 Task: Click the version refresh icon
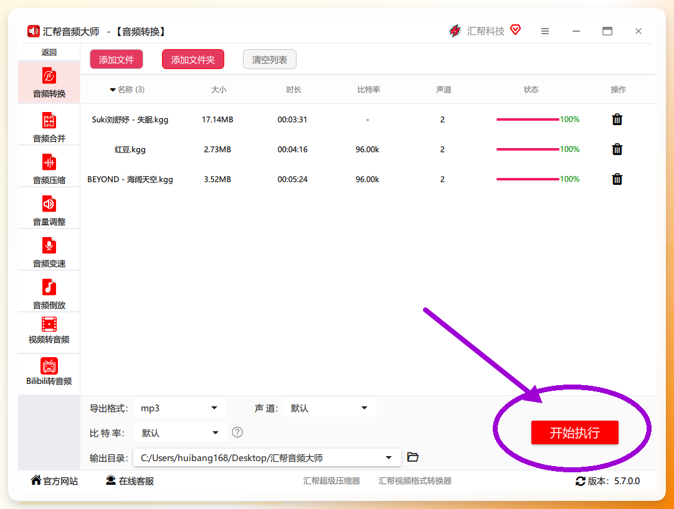coord(581,481)
